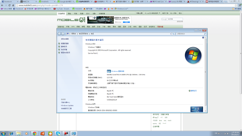The height and width of the screenshot is (136, 242).
Task: Open Windows Explorer folder on the taskbar
Action: click(x=19, y=133)
